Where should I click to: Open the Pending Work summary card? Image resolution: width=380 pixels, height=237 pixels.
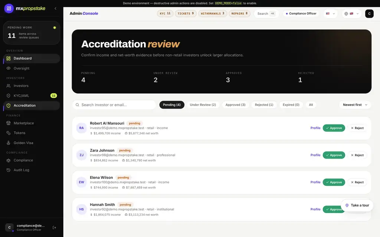[32, 33]
